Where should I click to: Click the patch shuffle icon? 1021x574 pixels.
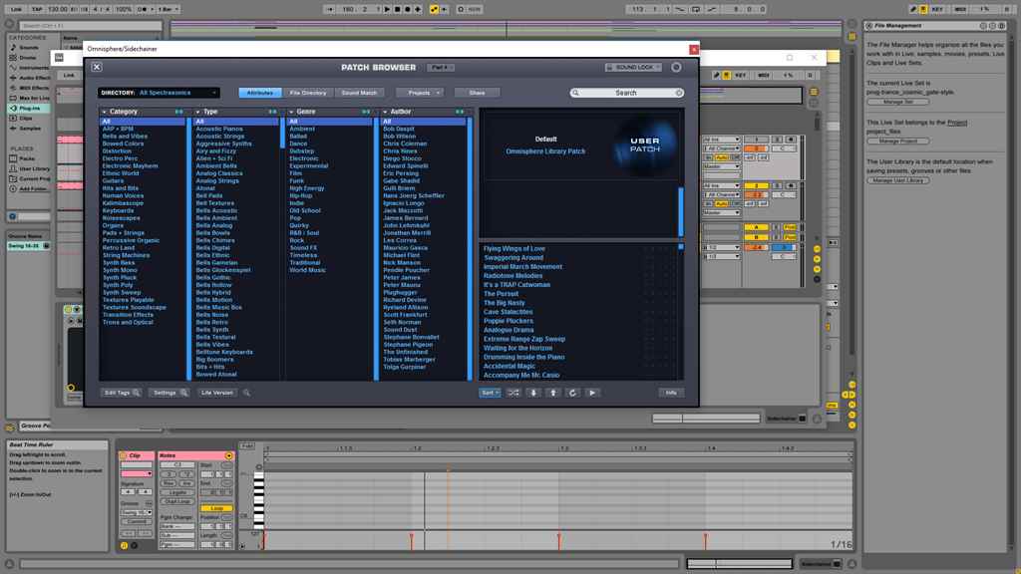point(513,393)
